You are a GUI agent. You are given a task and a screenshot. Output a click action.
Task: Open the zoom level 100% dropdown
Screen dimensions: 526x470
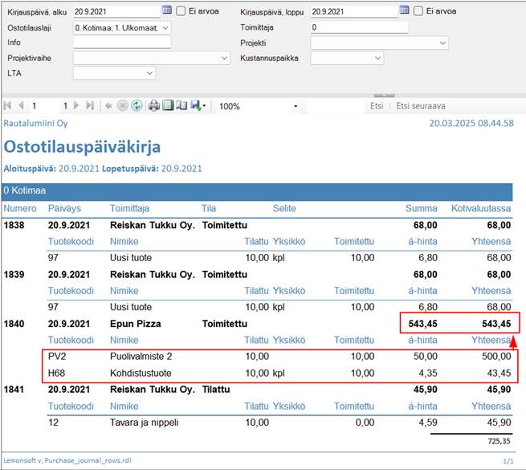pyautogui.click(x=296, y=106)
